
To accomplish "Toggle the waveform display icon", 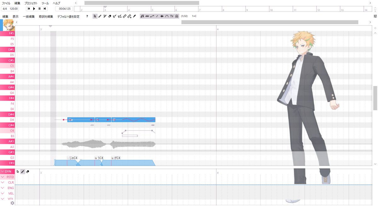I will click(162, 16).
